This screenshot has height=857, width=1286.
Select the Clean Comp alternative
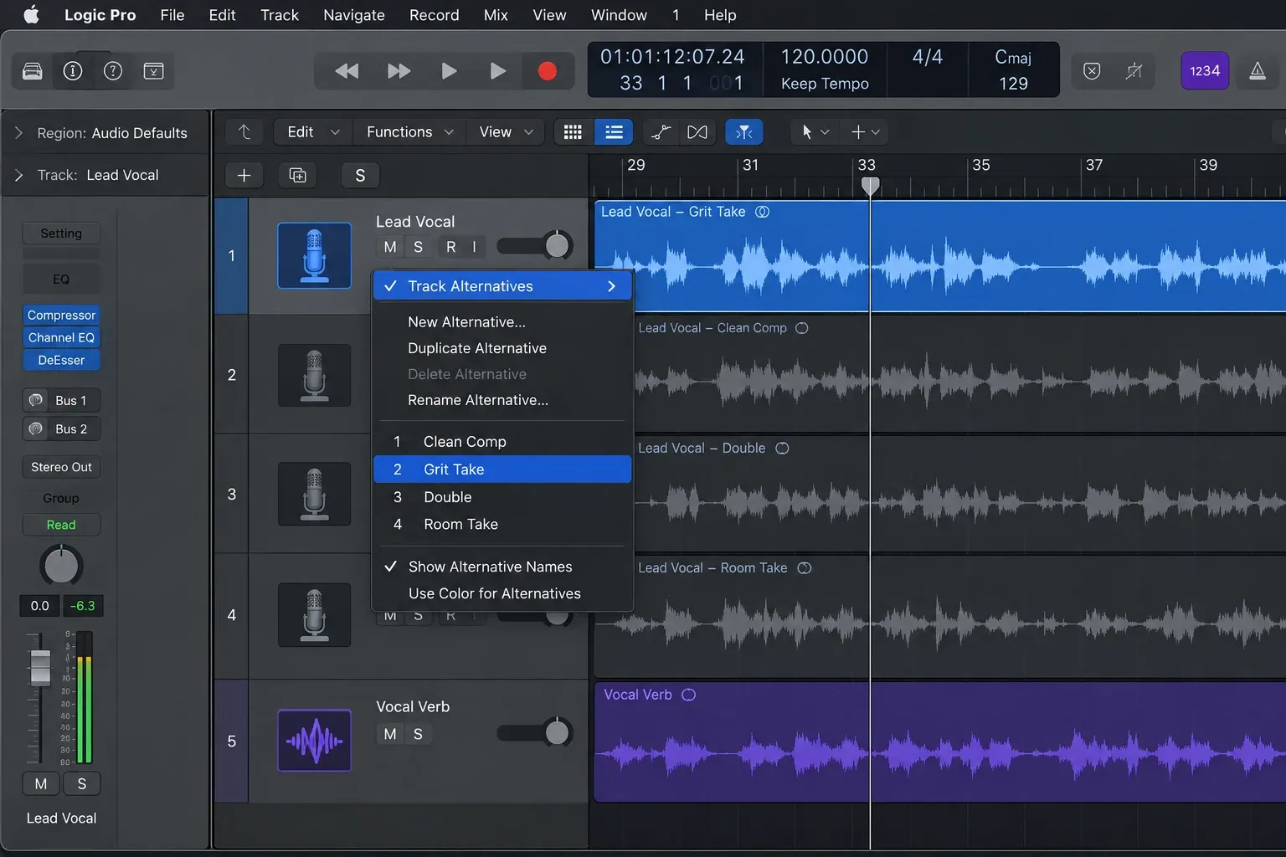coord(502,442)
